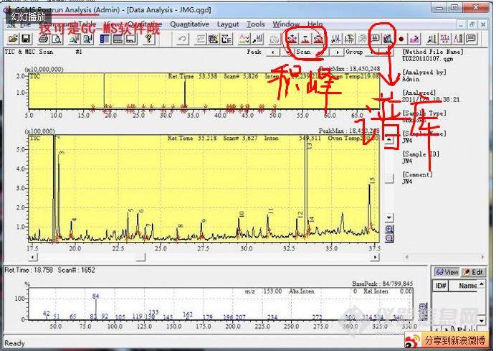Click the spectrum subtraction icon with minus
Image resolution: width=496 pixels, height=351 pixels.
(305, 39)
